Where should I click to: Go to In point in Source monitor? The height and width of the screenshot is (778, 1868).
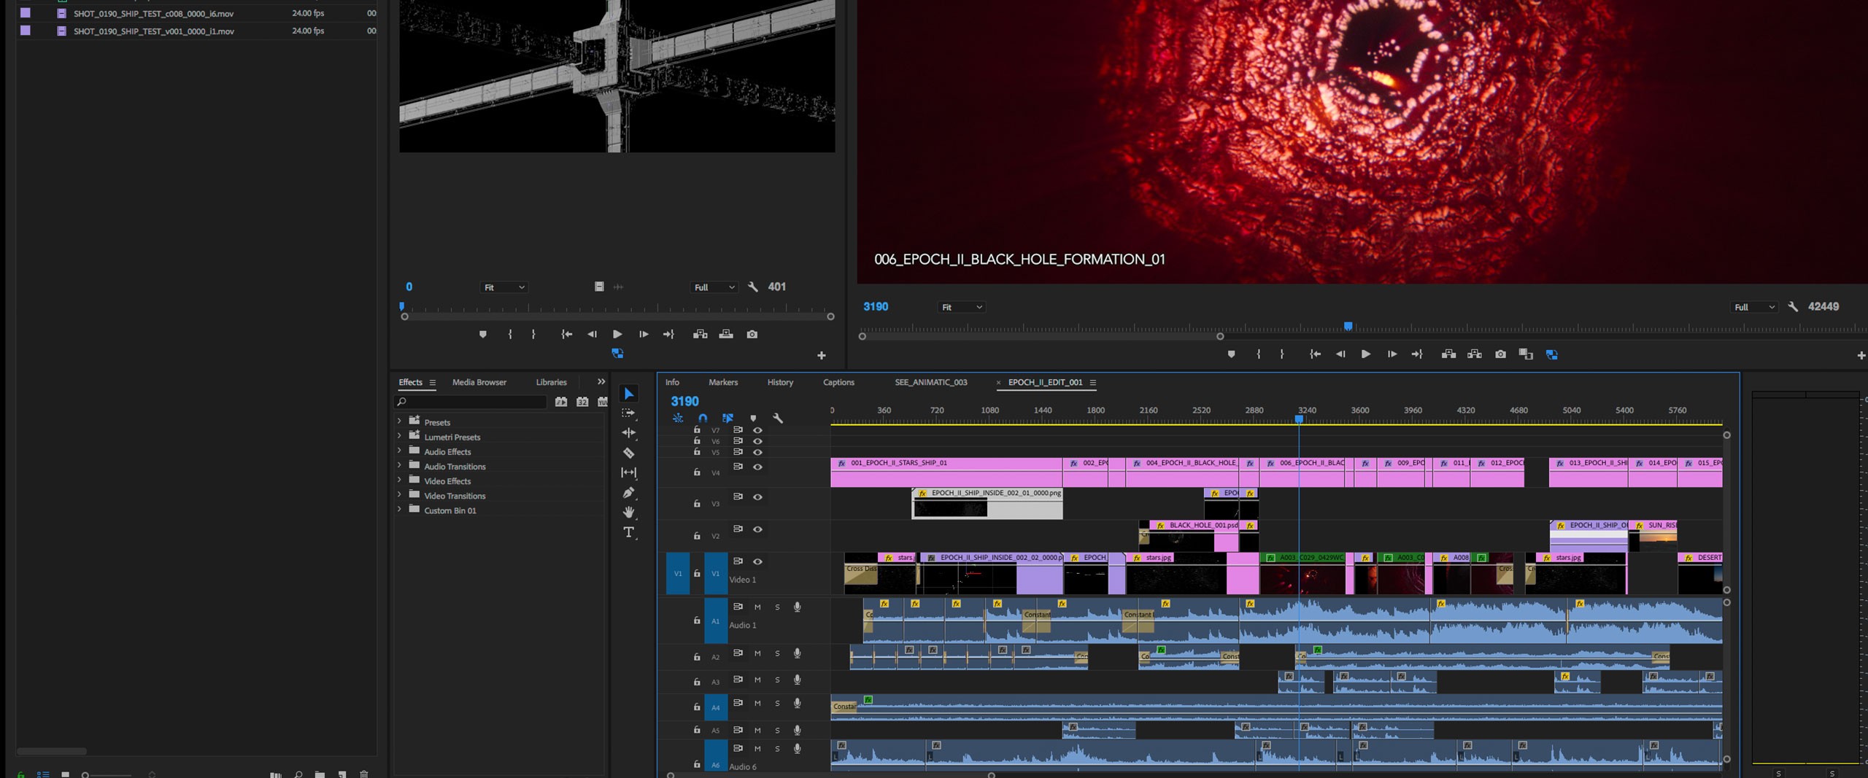[566, 334]
